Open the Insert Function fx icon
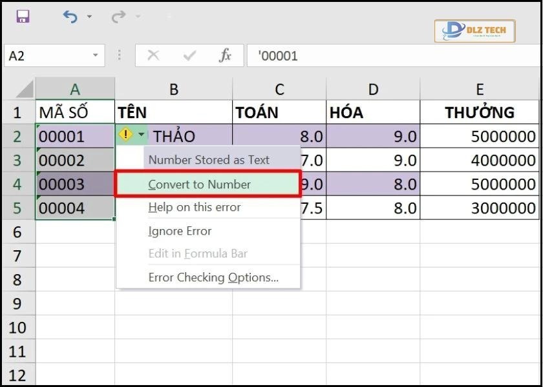Image resolution: width=543 pixels, height=387 pixels. coord(225,55)
